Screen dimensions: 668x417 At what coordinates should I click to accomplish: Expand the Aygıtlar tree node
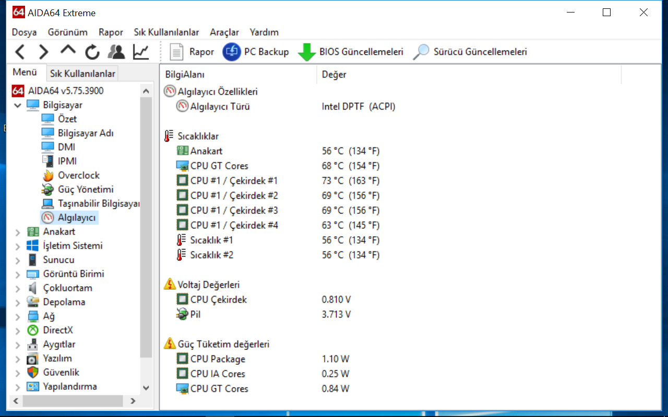pyautogui.click(x=18, y=345)
